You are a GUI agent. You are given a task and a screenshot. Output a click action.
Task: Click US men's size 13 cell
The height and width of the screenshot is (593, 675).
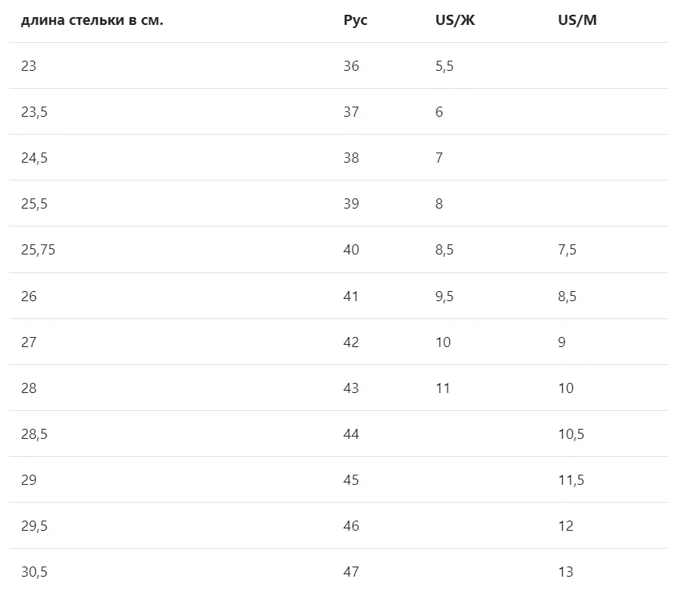click(566, 572)
